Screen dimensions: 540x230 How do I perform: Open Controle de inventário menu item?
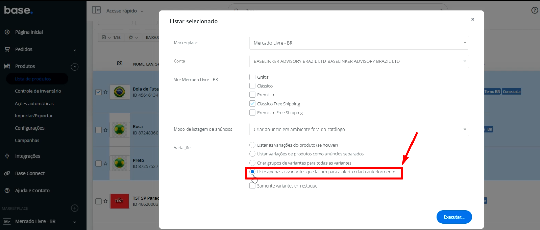[38, 91]
